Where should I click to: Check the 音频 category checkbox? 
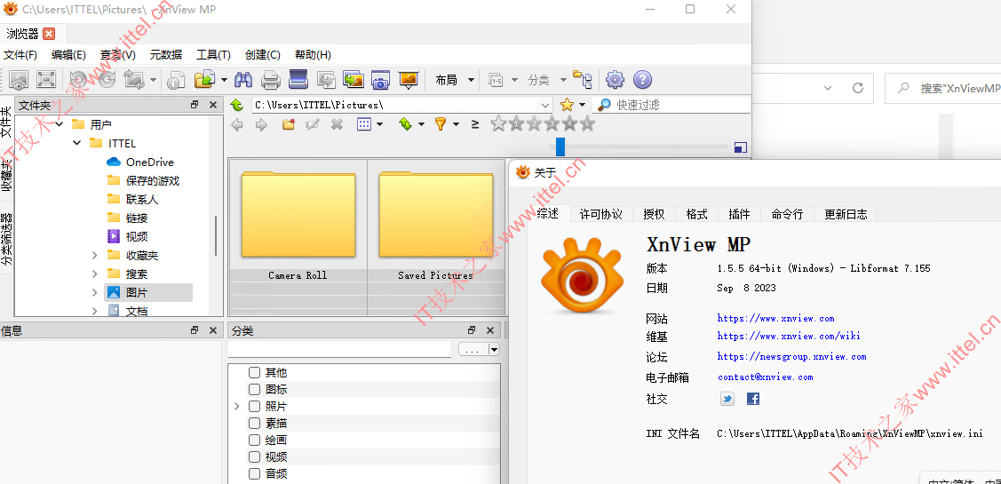(x=255, y=473)
